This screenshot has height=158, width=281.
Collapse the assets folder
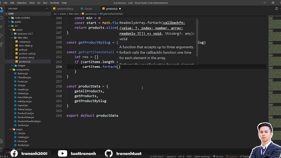[x=11, y=30]
